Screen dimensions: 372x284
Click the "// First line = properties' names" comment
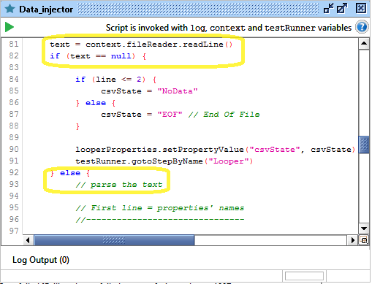pyautogui.click(x=159, y=208)
